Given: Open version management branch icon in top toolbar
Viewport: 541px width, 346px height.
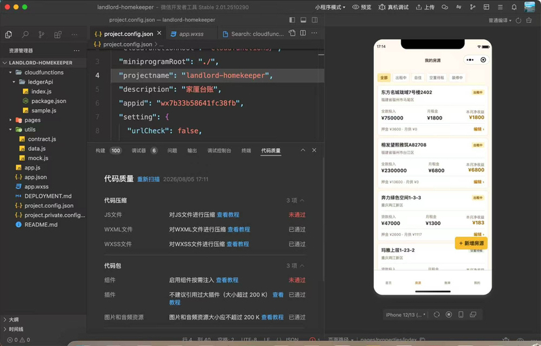Looking at the screenshot, I should click(x=472, y=7).
